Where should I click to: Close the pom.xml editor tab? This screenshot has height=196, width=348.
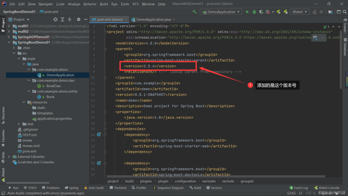(x=126, y=20)
